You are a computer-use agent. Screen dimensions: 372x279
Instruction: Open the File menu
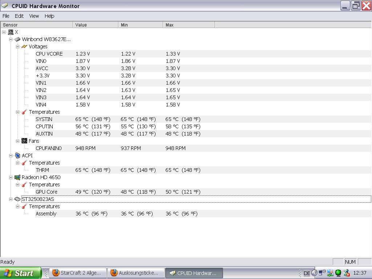click(6, 16)
